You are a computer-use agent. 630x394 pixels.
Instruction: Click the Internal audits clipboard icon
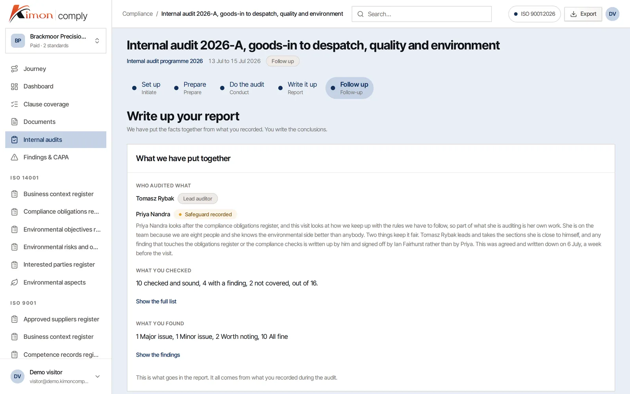15,139
